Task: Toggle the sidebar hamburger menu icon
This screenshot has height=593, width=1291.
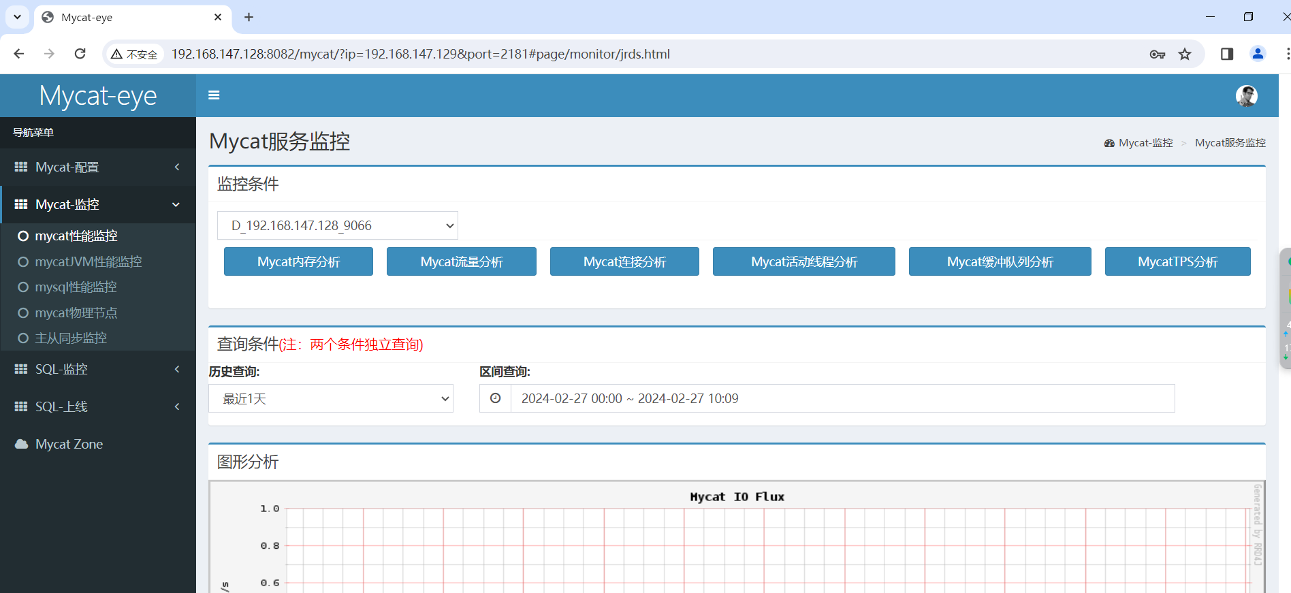Action: click(x=214, y=95)
